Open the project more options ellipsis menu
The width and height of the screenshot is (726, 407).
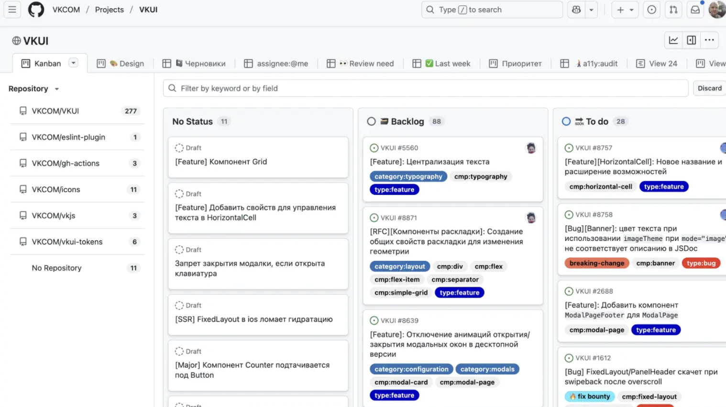[x=709, y=40]
